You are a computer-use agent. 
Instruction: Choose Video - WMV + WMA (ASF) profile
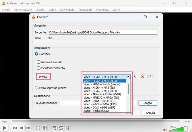(x=104, y=104)
